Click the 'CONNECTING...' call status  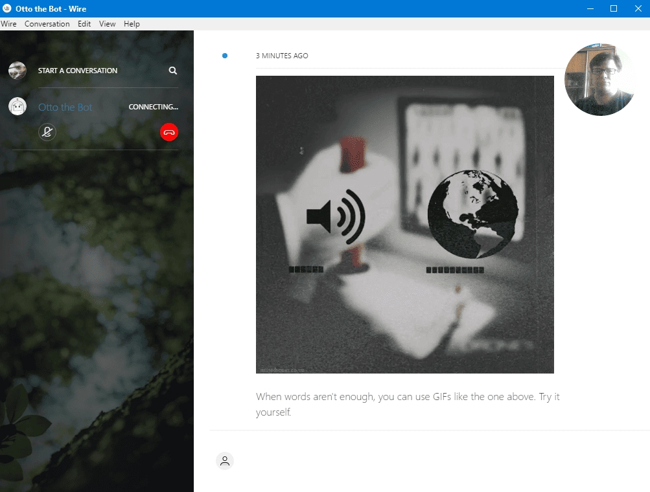coord(154,107)
